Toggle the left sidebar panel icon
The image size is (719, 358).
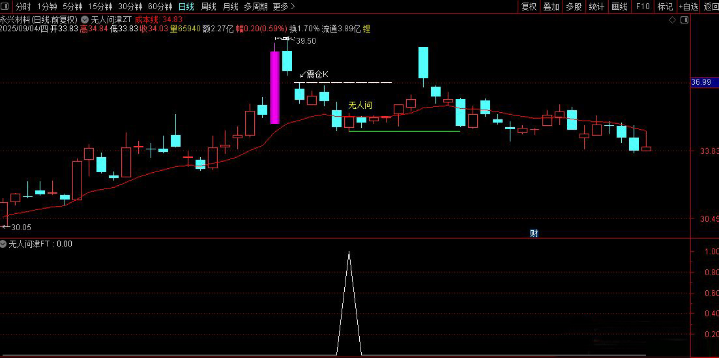(x=5, y=7)
